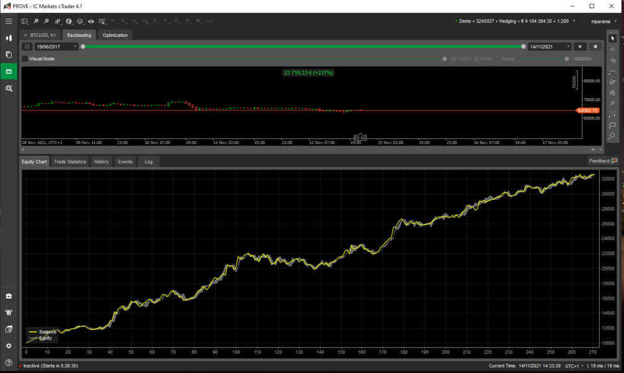Switch to the Trade Statistics tab
The image size is (624, 373).
[x=70, y=162]
